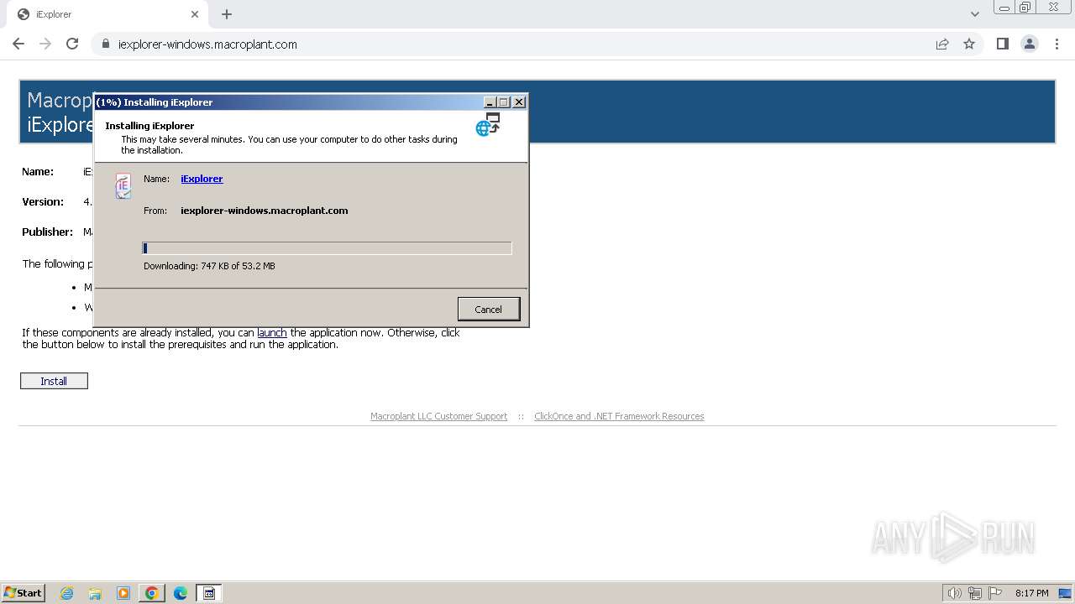
Task: Select the iExplorer browser tab
Action: 107,14
